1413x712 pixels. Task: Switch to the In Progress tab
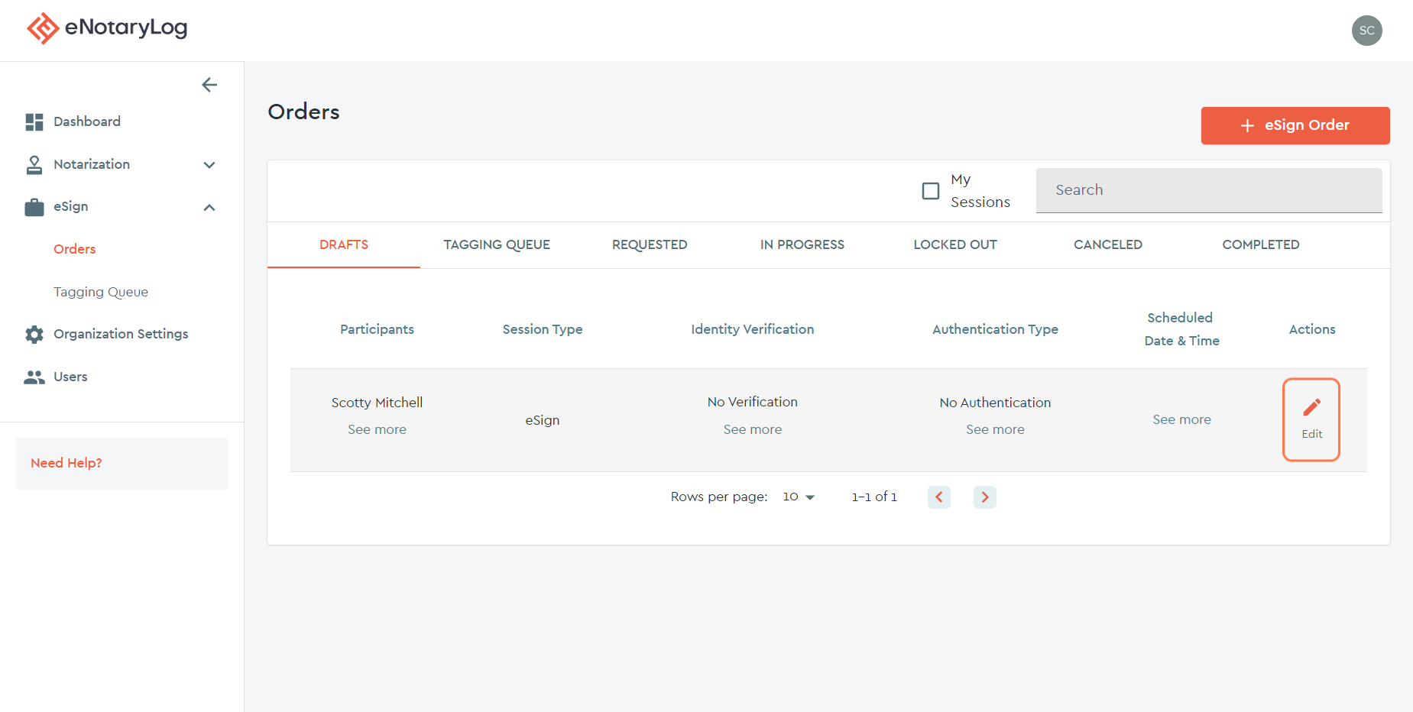point(802,244)
